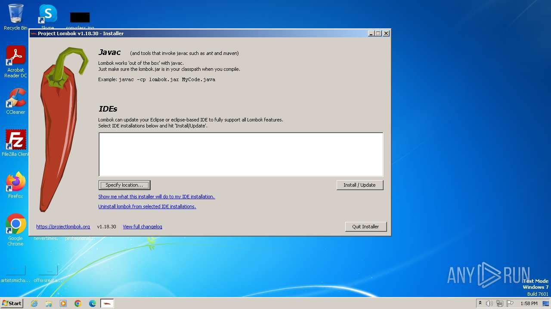Open the network tray icon
Viewport: 551px width, 309px height.
click(x=500, y=303)
